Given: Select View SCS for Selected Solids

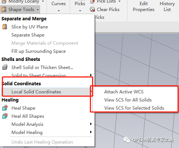Looking at the screenshot, I should coord(134,108).
